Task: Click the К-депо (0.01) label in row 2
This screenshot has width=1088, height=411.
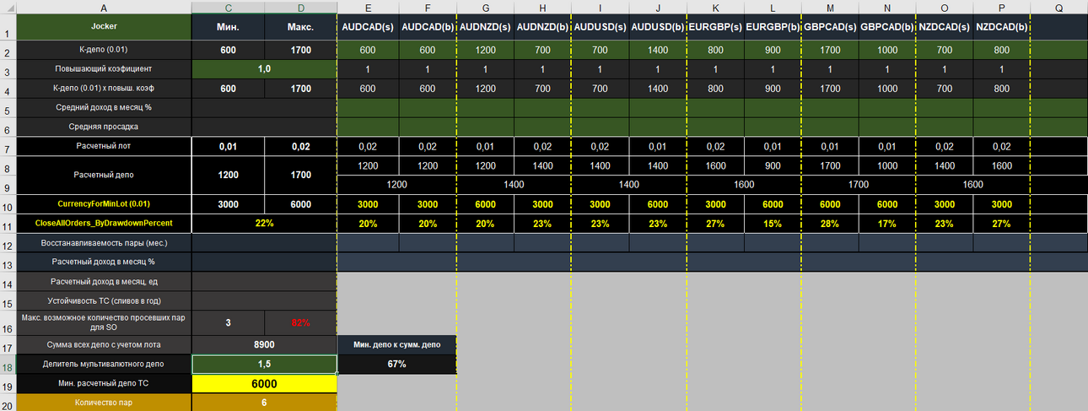Action: [104, 50]
